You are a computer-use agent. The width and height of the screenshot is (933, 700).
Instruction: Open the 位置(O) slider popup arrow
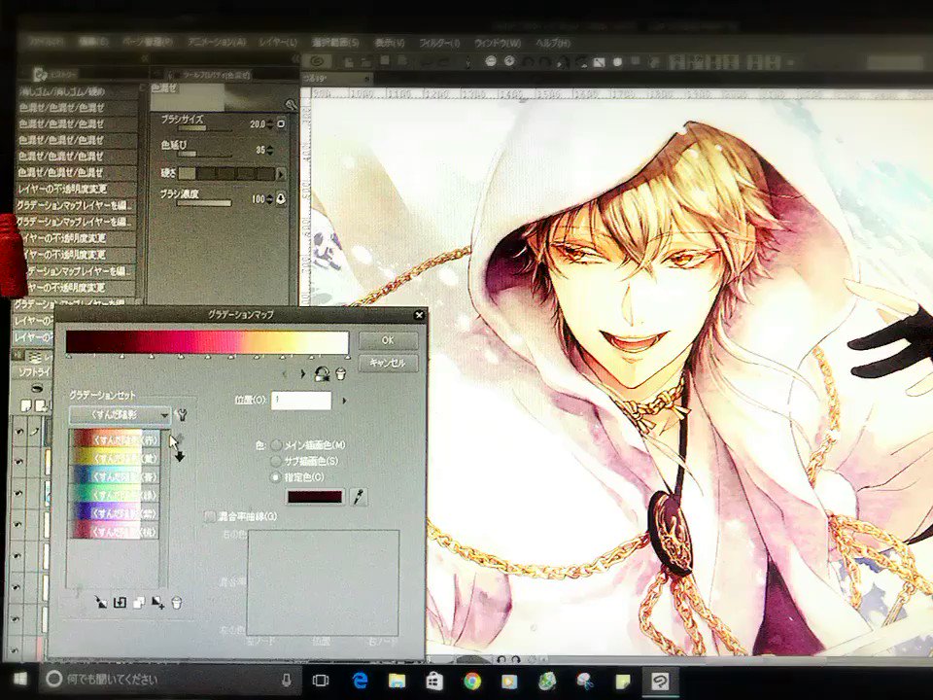pos(344,401)
